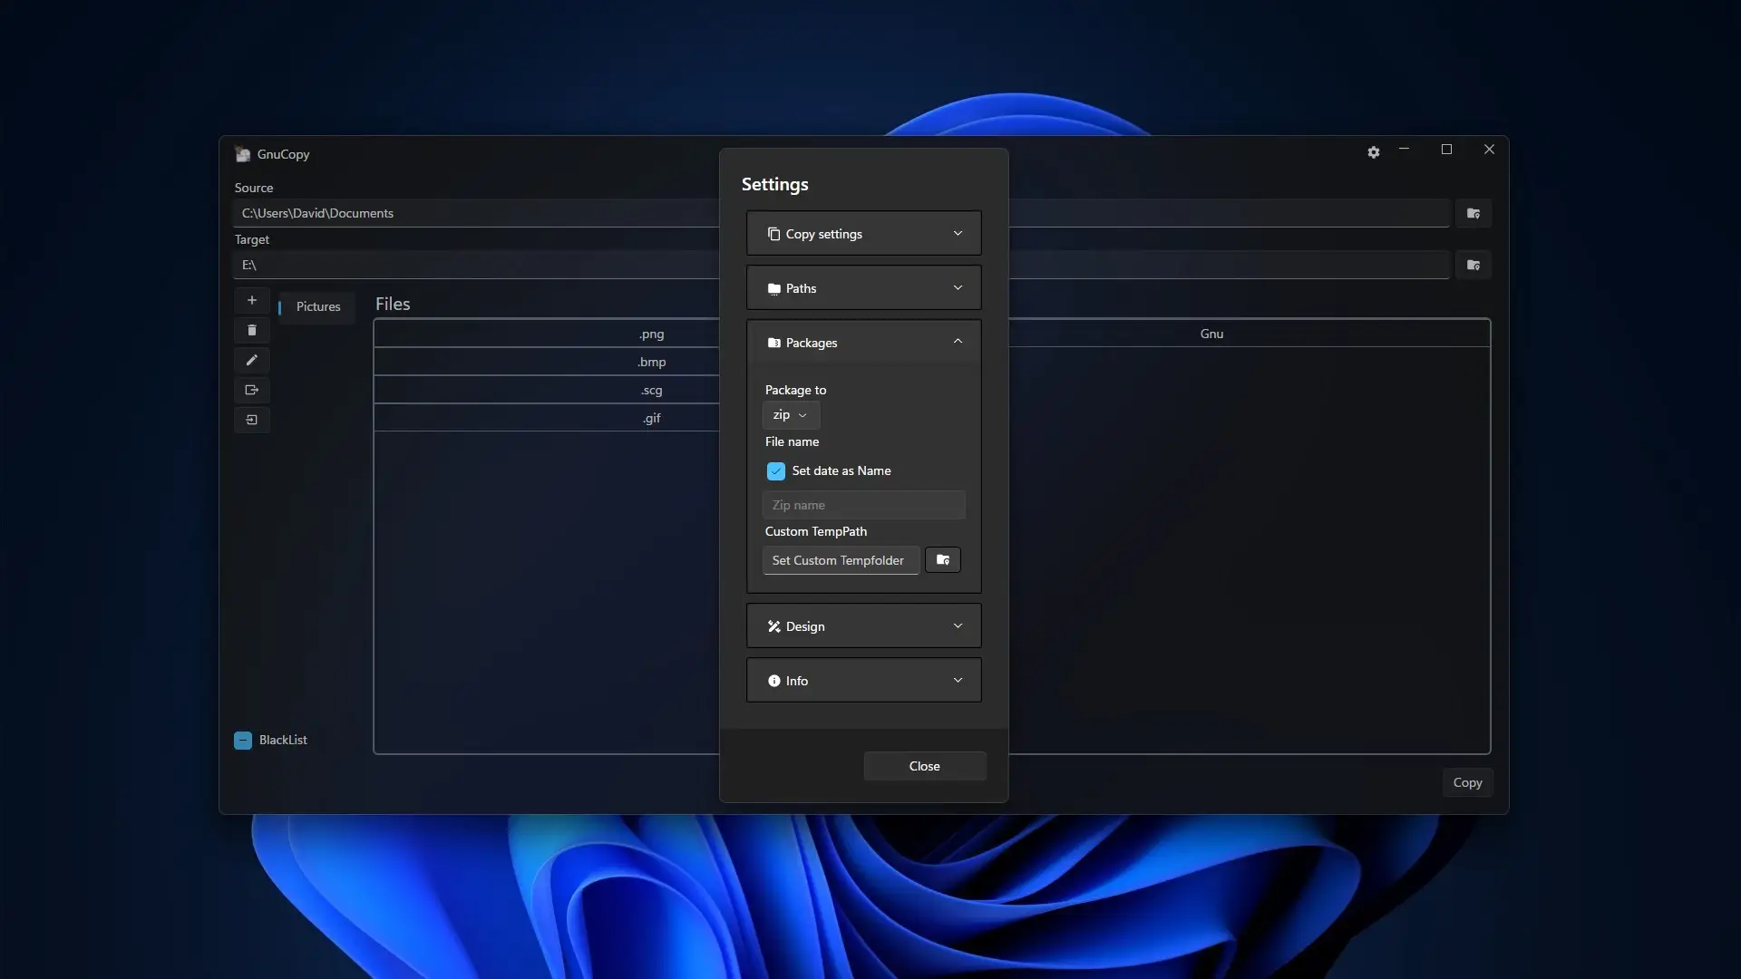
Task: Click the Design brush icon
Action: click(773, 626)
